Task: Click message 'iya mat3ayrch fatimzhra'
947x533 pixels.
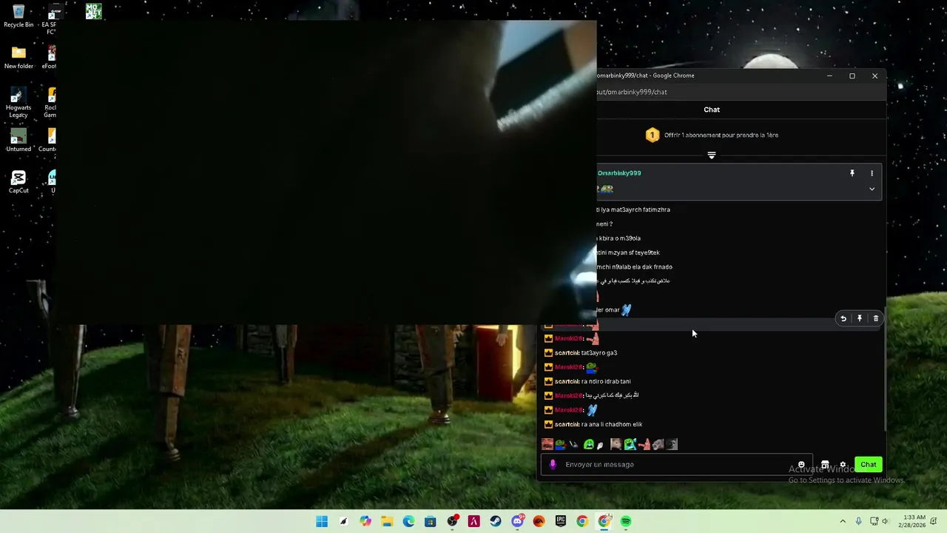Action: (x=634, y=209)
